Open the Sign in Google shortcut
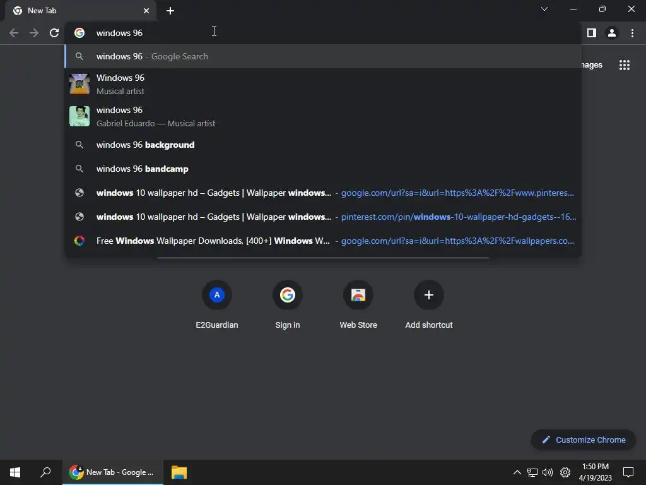The height and width of the screenshot is (485, 646). (288, 305)
